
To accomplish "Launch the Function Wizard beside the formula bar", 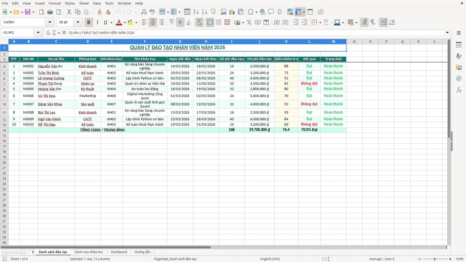I will [x=49, y=33].
